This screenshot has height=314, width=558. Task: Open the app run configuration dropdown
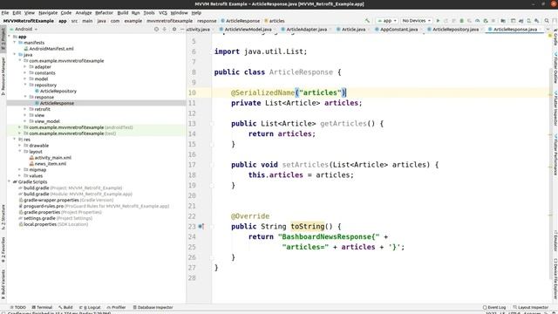point(387,21)
